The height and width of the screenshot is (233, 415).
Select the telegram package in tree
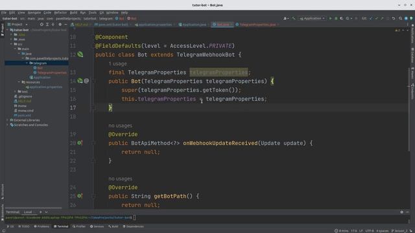[36, 63]
